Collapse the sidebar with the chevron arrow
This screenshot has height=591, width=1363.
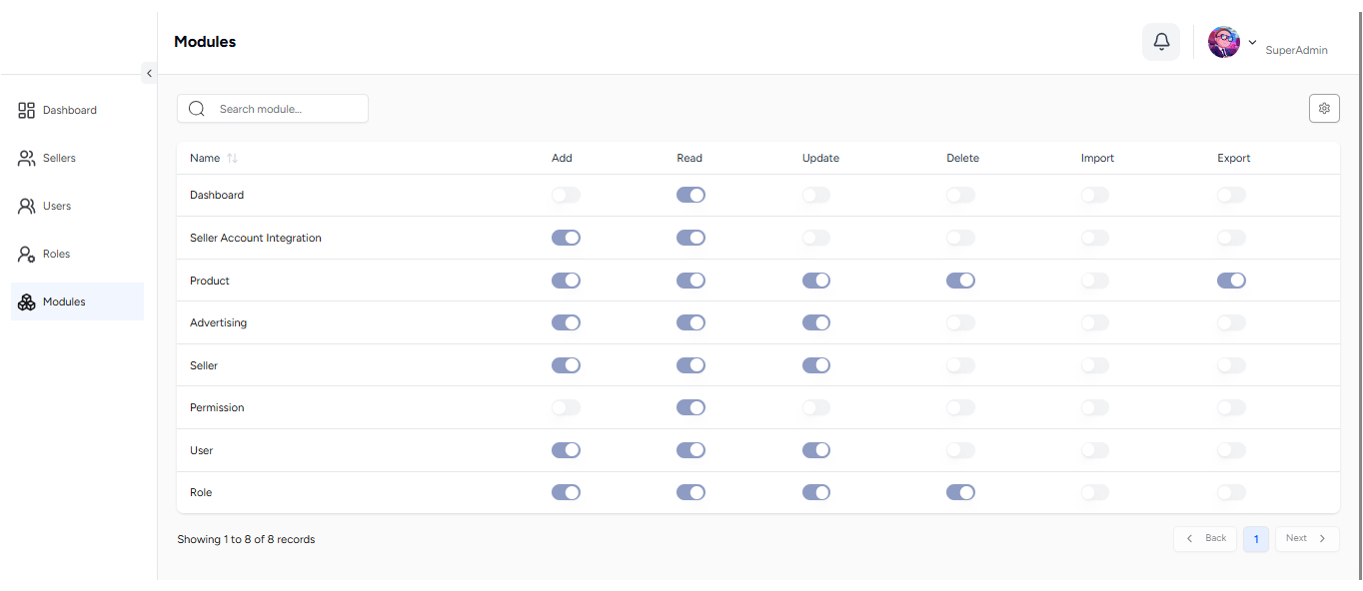149,73
